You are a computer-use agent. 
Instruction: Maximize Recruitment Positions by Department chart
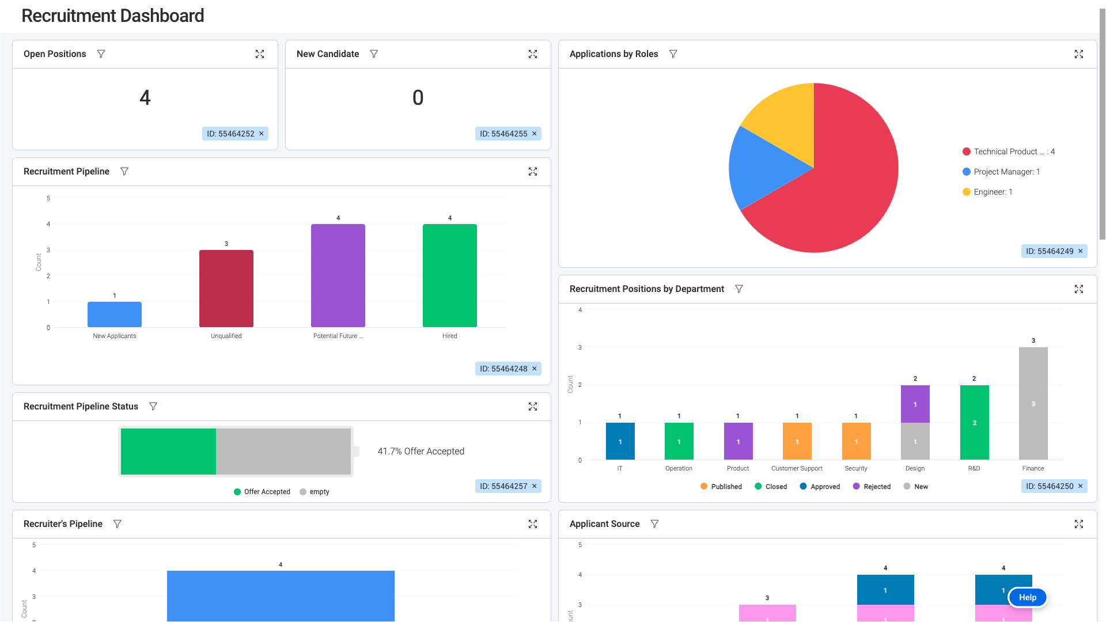(x=1079, y=289)
